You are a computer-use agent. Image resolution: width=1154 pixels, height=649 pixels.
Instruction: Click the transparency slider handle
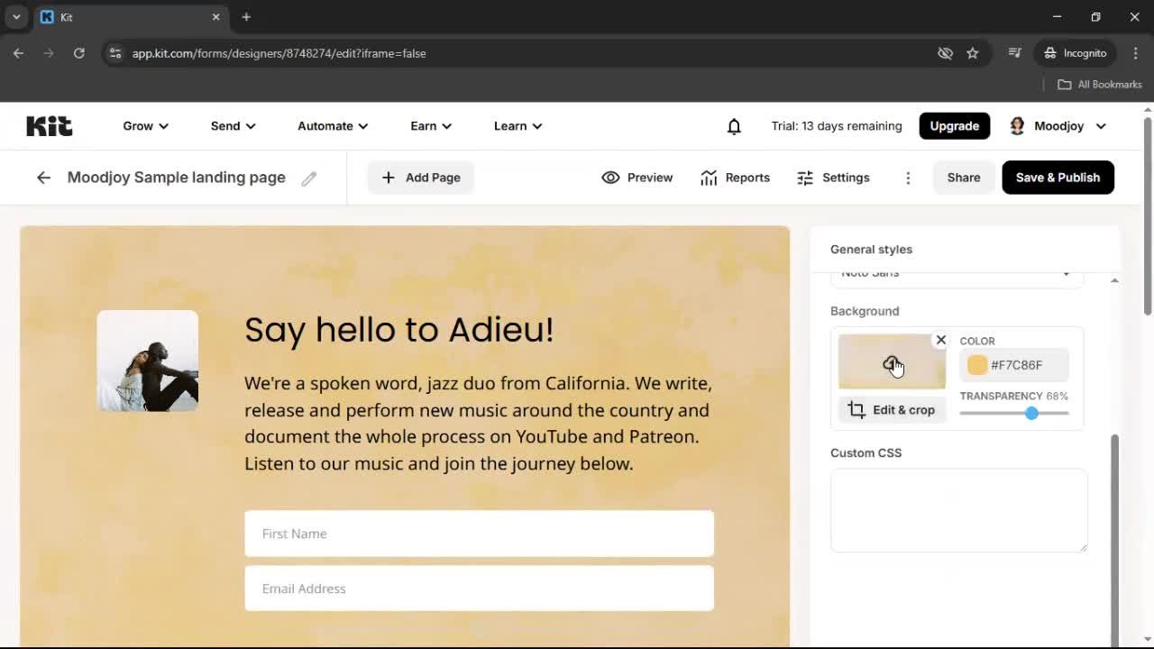[x=1031, y=414]
